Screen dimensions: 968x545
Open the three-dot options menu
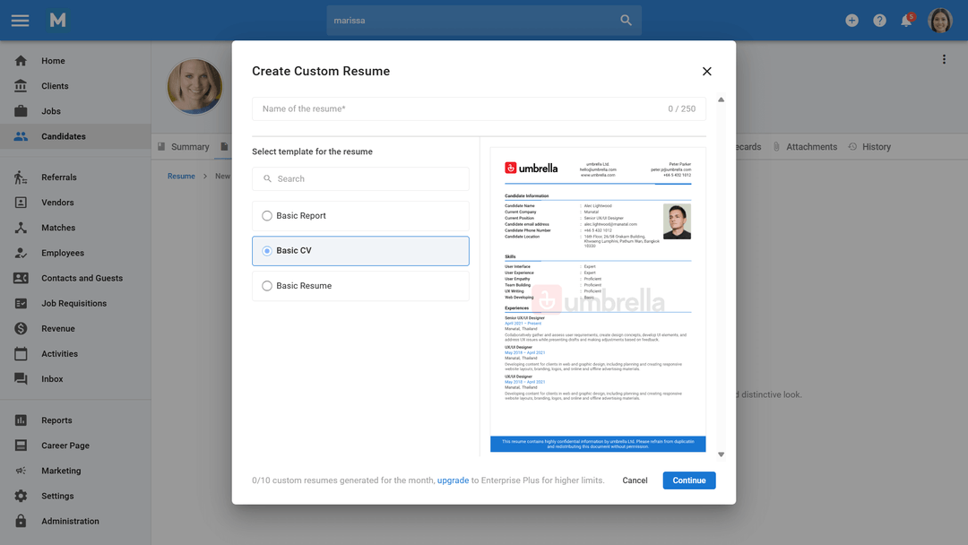coord(944,58)
